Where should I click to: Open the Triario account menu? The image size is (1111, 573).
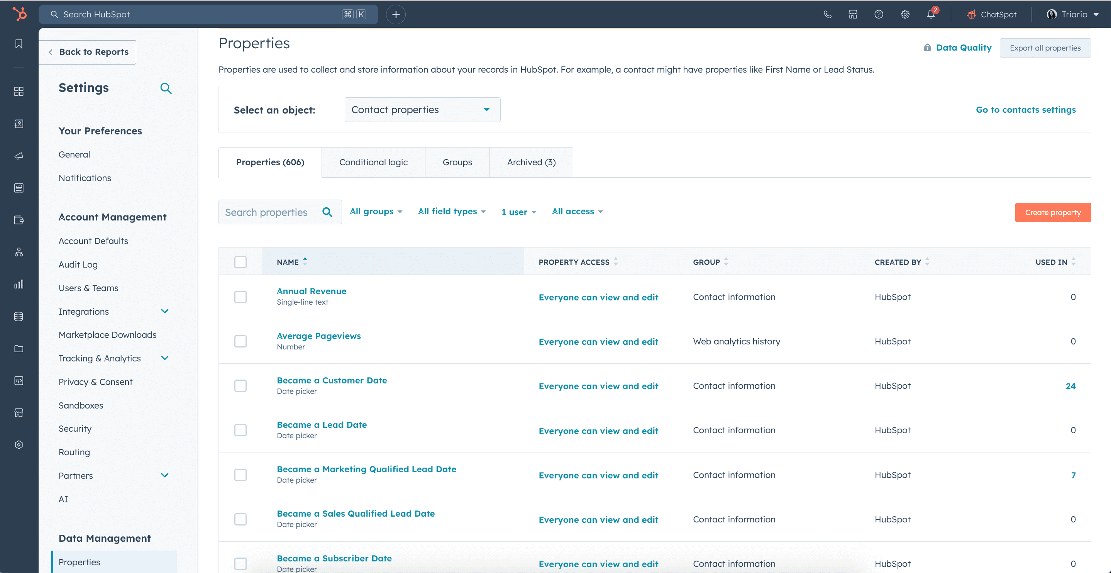1072,14
